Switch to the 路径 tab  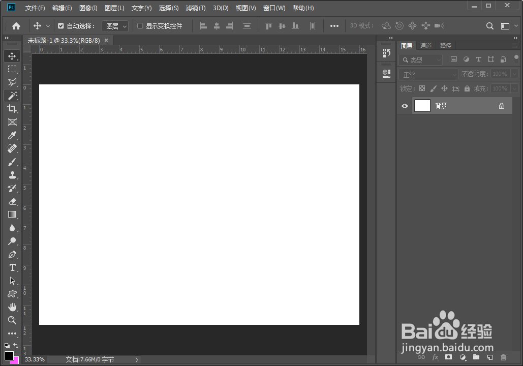(x=446, y=46)
